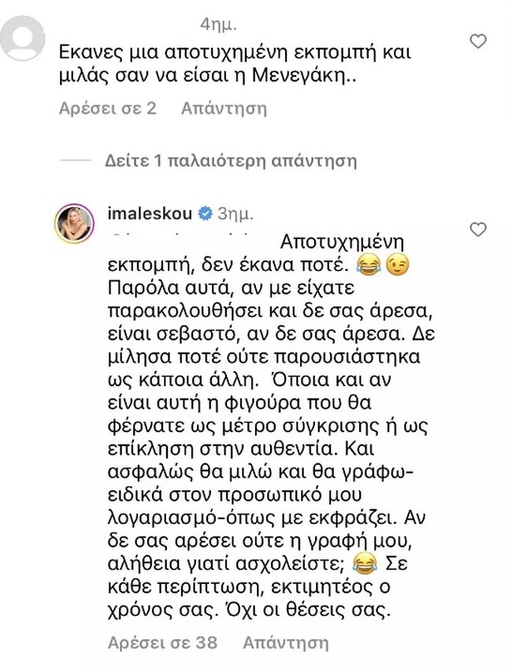
Task: Click the blue verified badge next to imaleskou
Action: pyautogui.click(x=206, y=210)
